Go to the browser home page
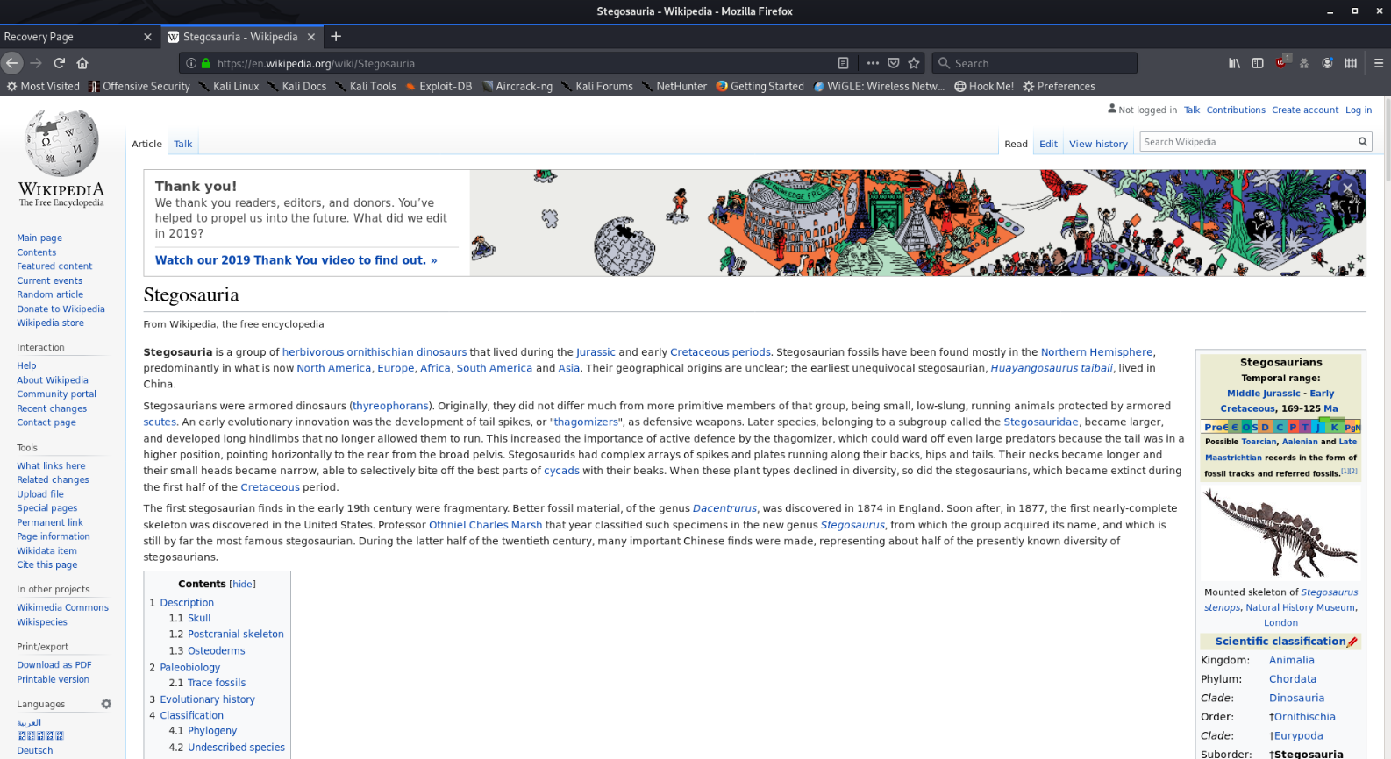The width and height of the screenshot is (1391, 759). [82, 63]
